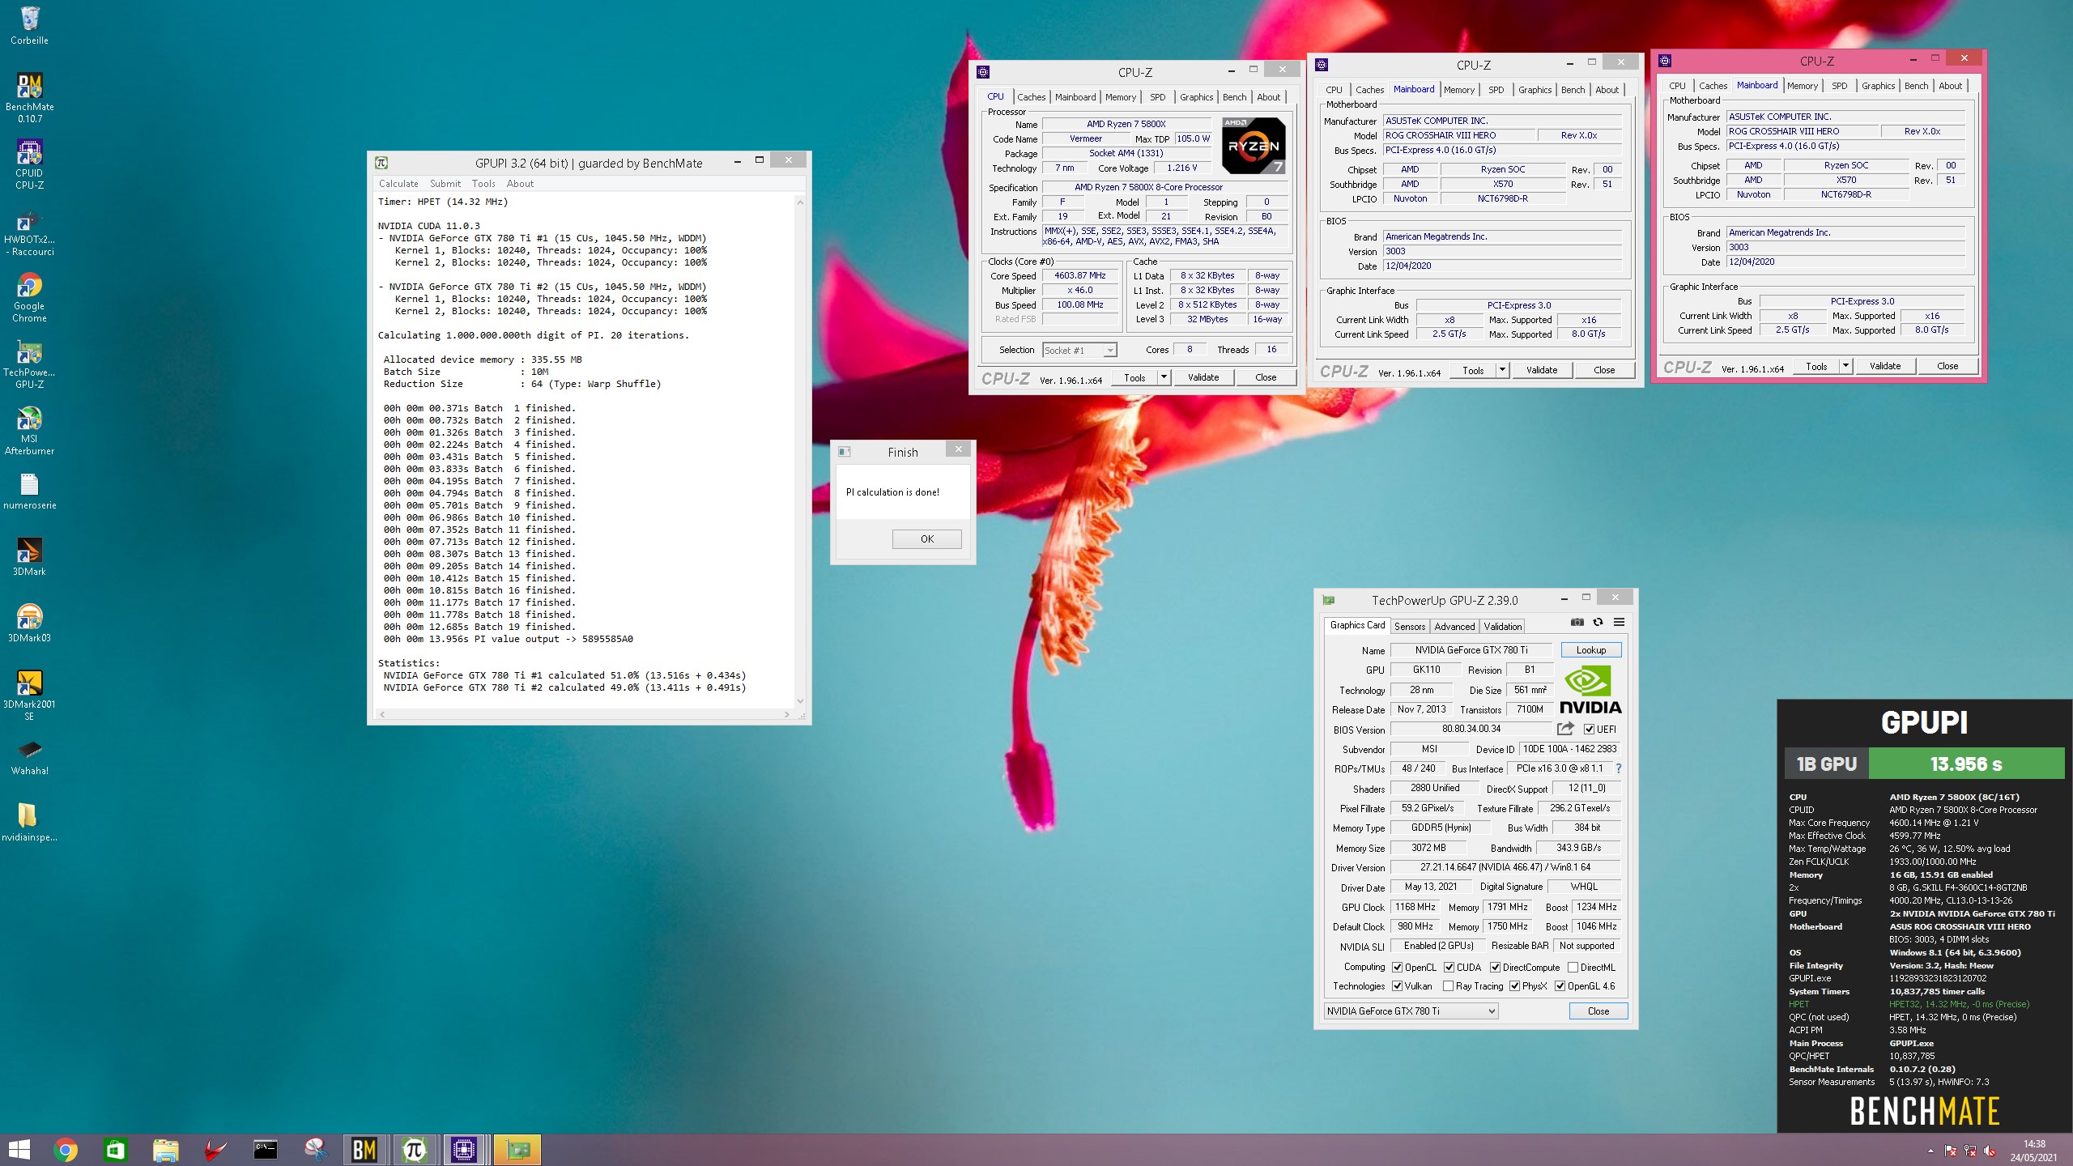Screen dimensions: 2073x1166
Task: Open the numeroserie text file icon
Action: 29,491
